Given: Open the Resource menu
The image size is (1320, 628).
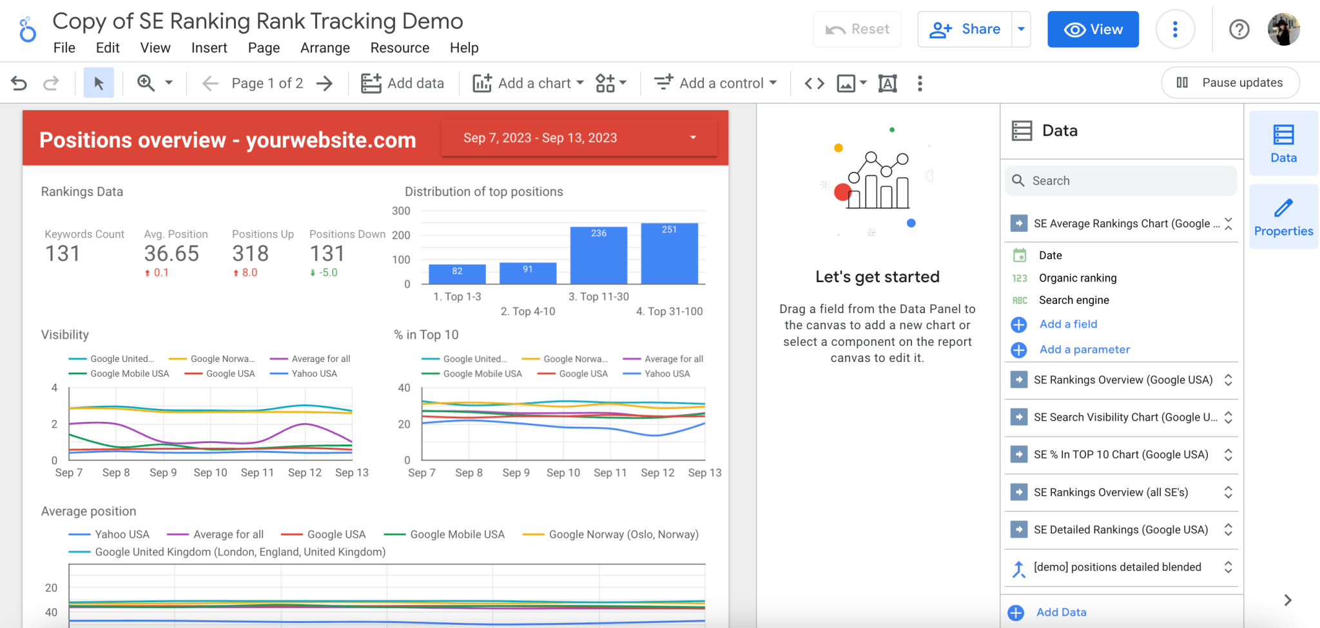Looking at the screenshot, I should [x=400, y=48].
